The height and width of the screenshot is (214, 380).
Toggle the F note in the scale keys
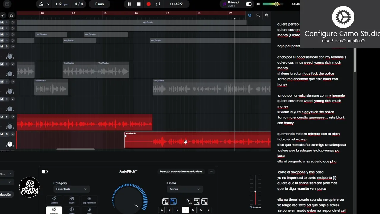185,210
